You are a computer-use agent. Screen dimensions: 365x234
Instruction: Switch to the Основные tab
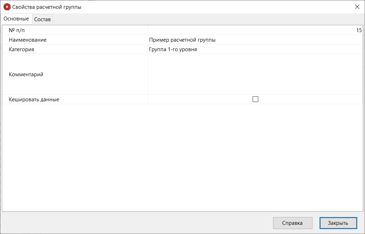pos(16,19)
